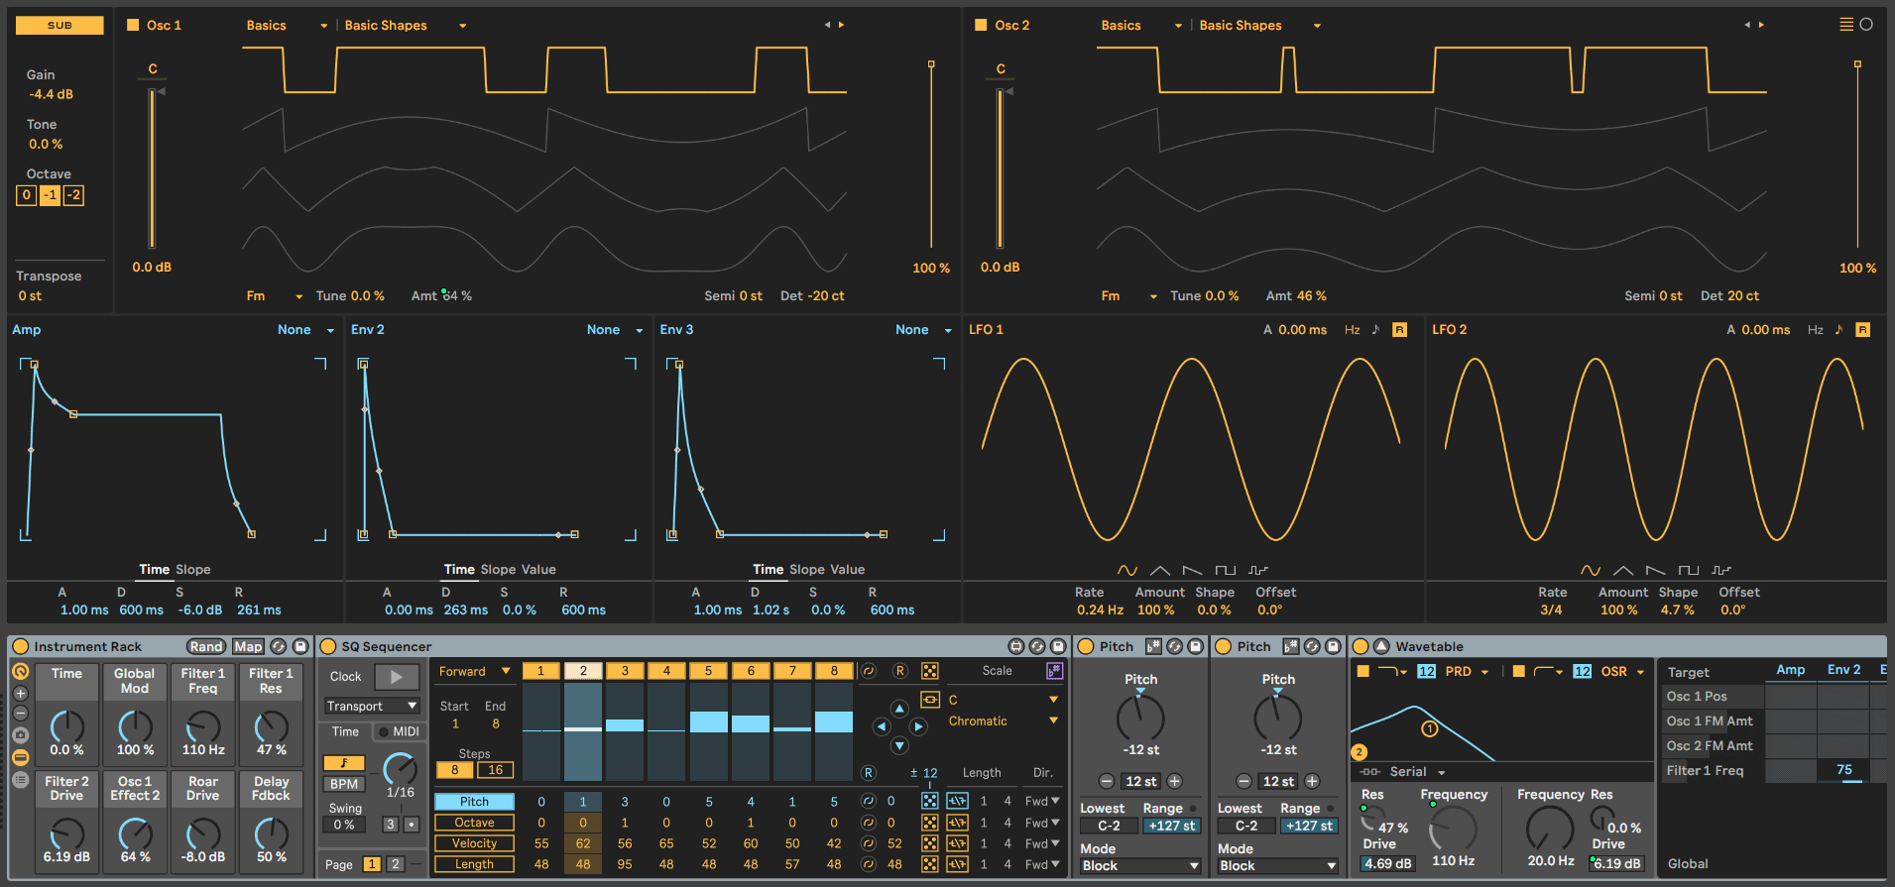Open the Forward direction dropdown
Image resolution: width=1895 pixels, height=887 pixels.
475,671
